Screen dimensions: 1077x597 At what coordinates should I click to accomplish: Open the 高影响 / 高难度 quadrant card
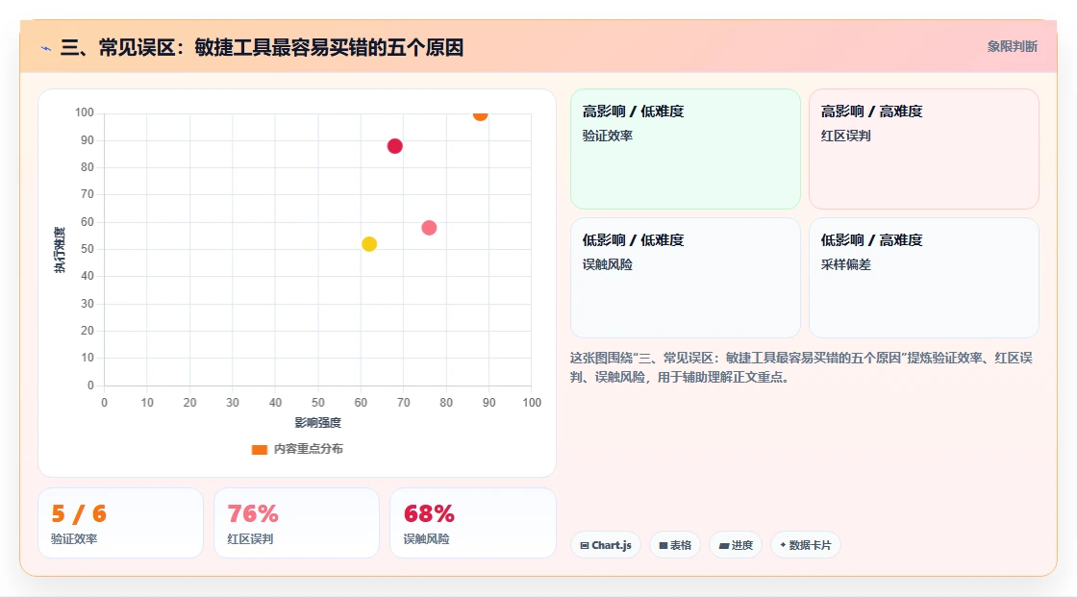click(x=924, y=148)
